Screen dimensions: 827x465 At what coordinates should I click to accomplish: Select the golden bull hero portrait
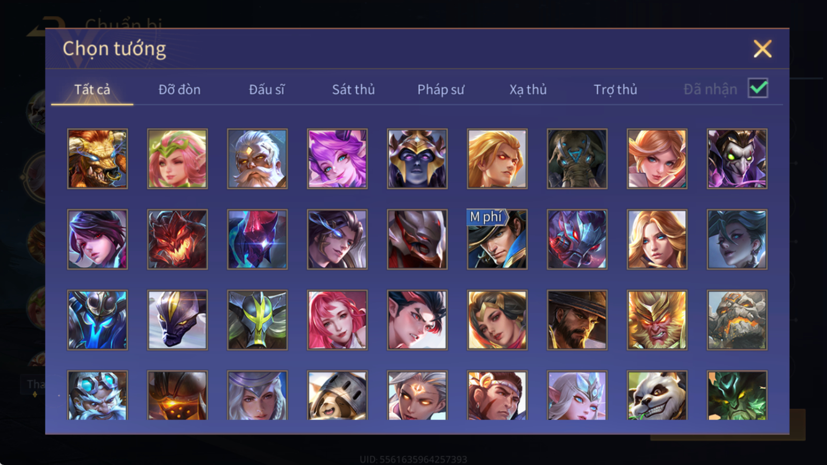97,159
